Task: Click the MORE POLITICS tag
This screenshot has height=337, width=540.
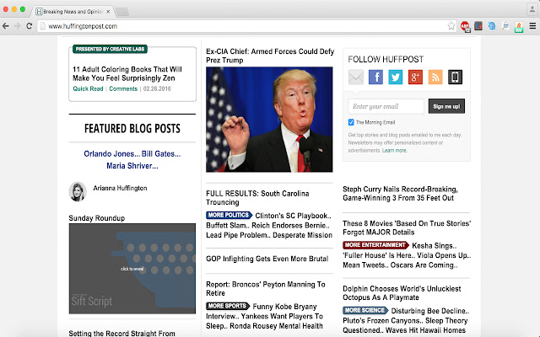Action: click(x=229, y=216)
